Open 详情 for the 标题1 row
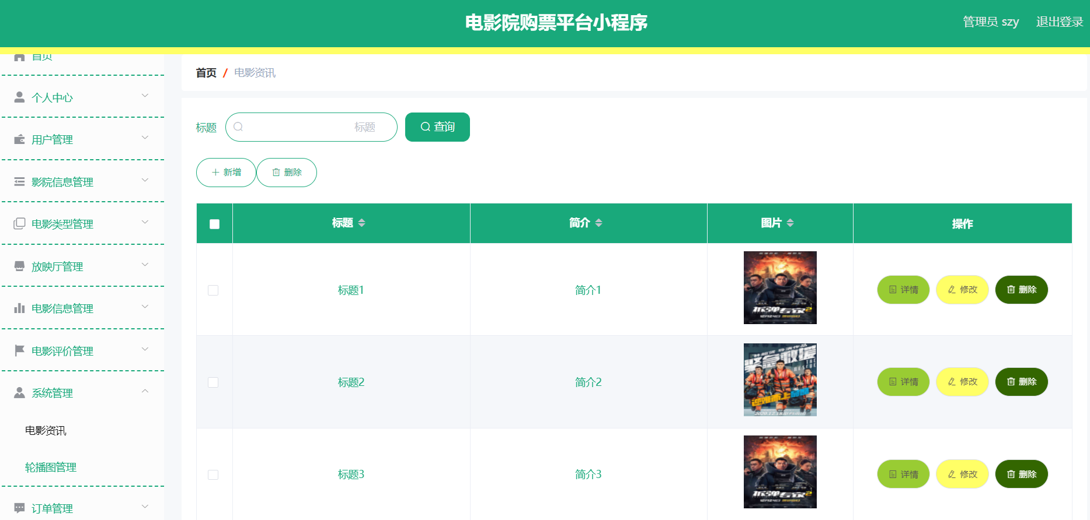 click(x=903, y=290)
